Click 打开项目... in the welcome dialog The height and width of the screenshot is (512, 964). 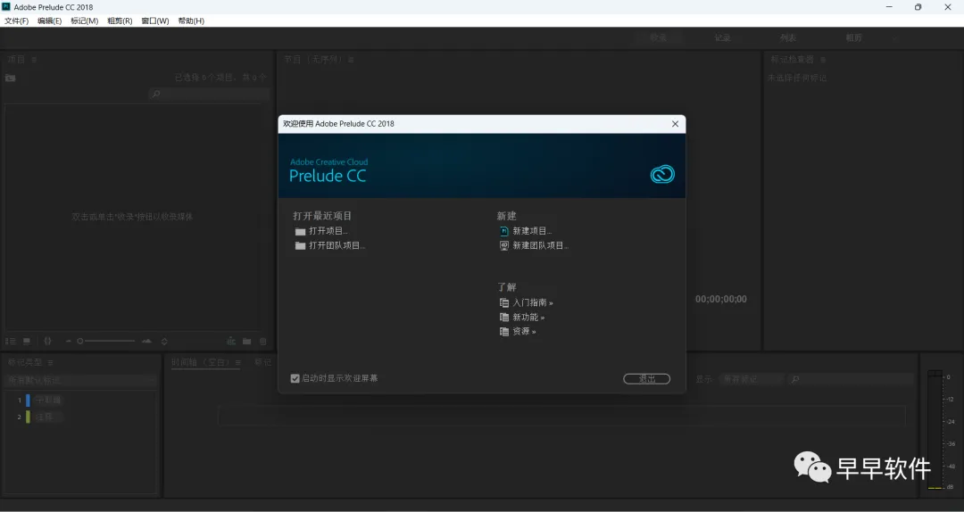click(x=328, y=231)
